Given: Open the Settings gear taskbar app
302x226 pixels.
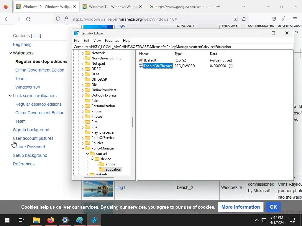Looking at the screenshot, I should click(x=65, y=220).
